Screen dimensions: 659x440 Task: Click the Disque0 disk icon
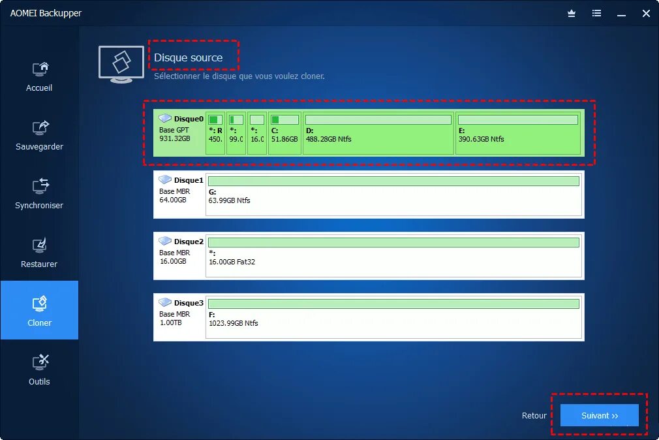(164, 118)
